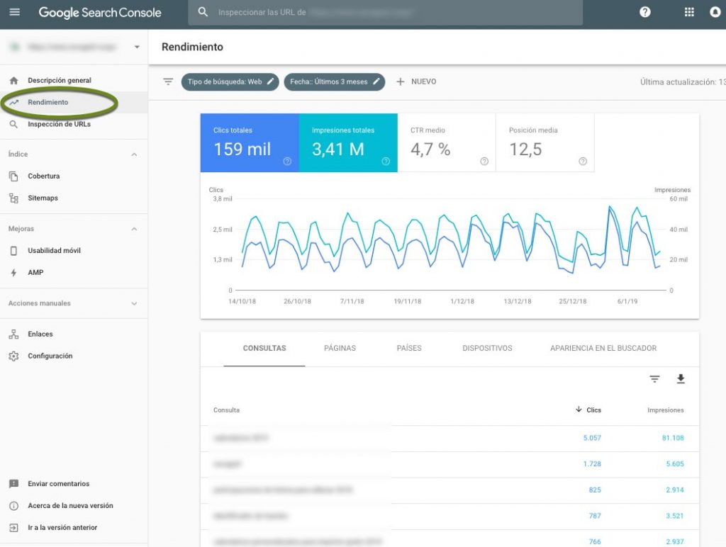This screenshot has height=547, width=726.
Task: Switch to the Dispositivos tab
Action: tap(487, 349)
